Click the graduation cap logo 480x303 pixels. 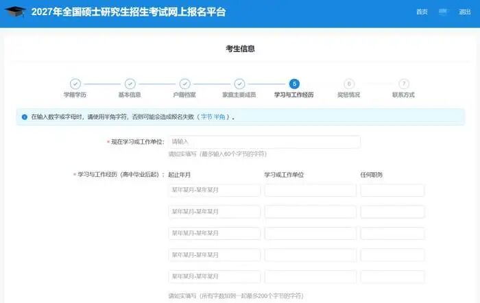pyautogui.click(x=15, y=12)
